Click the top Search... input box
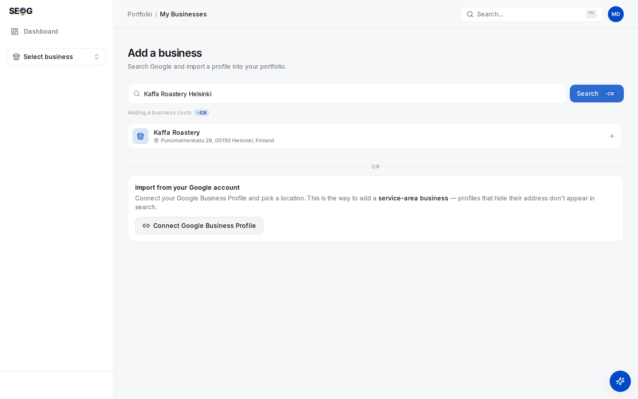 pos(532,14)
